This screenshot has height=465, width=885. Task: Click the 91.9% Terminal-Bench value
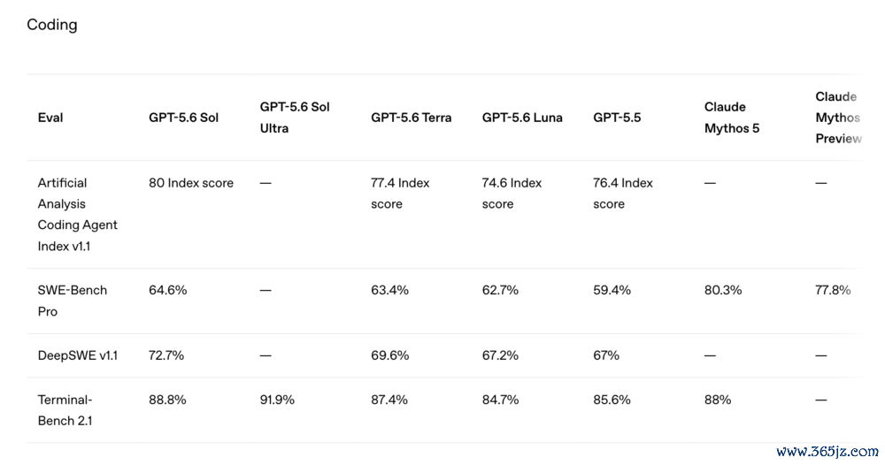pos(277,400)
